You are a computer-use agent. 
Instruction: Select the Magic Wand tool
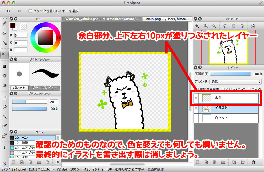(4, 116)
